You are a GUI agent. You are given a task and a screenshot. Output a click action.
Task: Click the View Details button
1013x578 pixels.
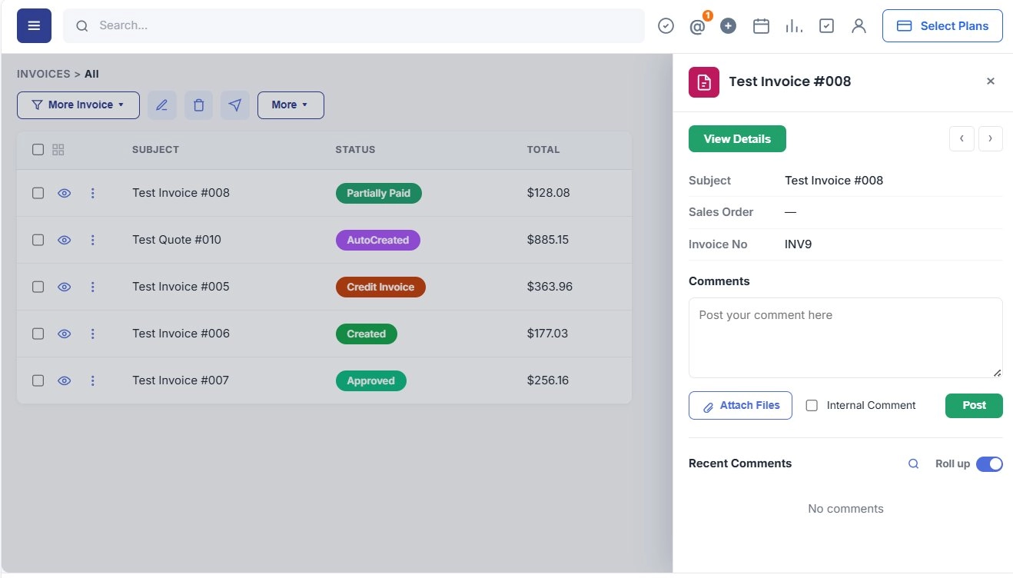737,139
